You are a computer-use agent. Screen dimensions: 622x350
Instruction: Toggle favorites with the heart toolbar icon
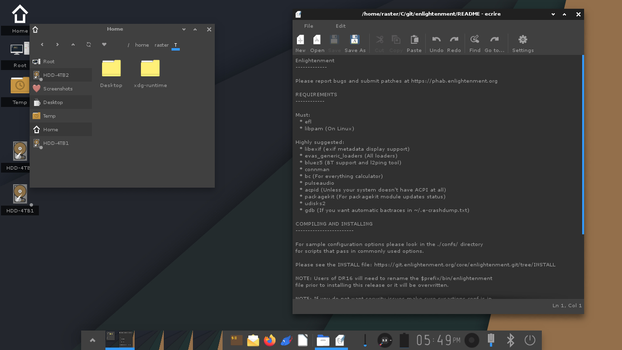point(104,44)
